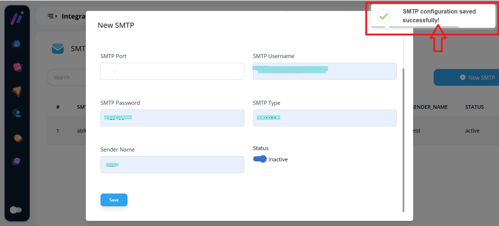This screenshot has width=499, height=226.
Task: Open the blue dashboard sidebar icon
Action: tap(16, 44)
